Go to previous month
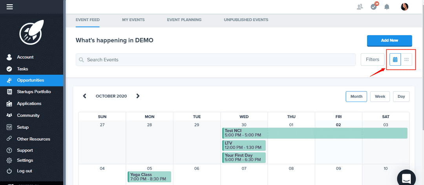The height and width of the screenshot is (185, 424). click(x=84, y=96)
